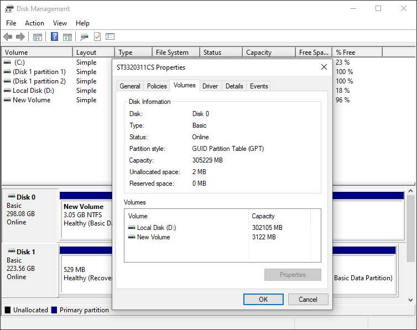Open the Action menu
417x330 pixels.
[x=34, y=23]
